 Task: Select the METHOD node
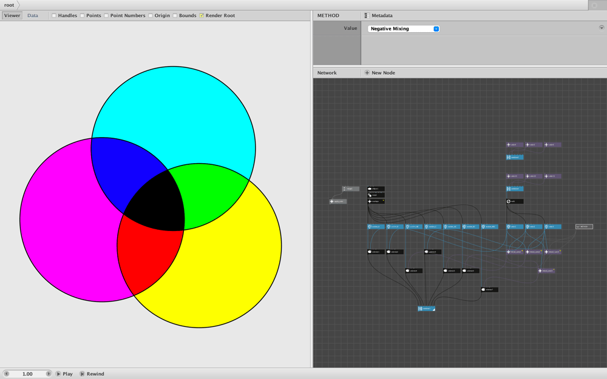point(584,227)
